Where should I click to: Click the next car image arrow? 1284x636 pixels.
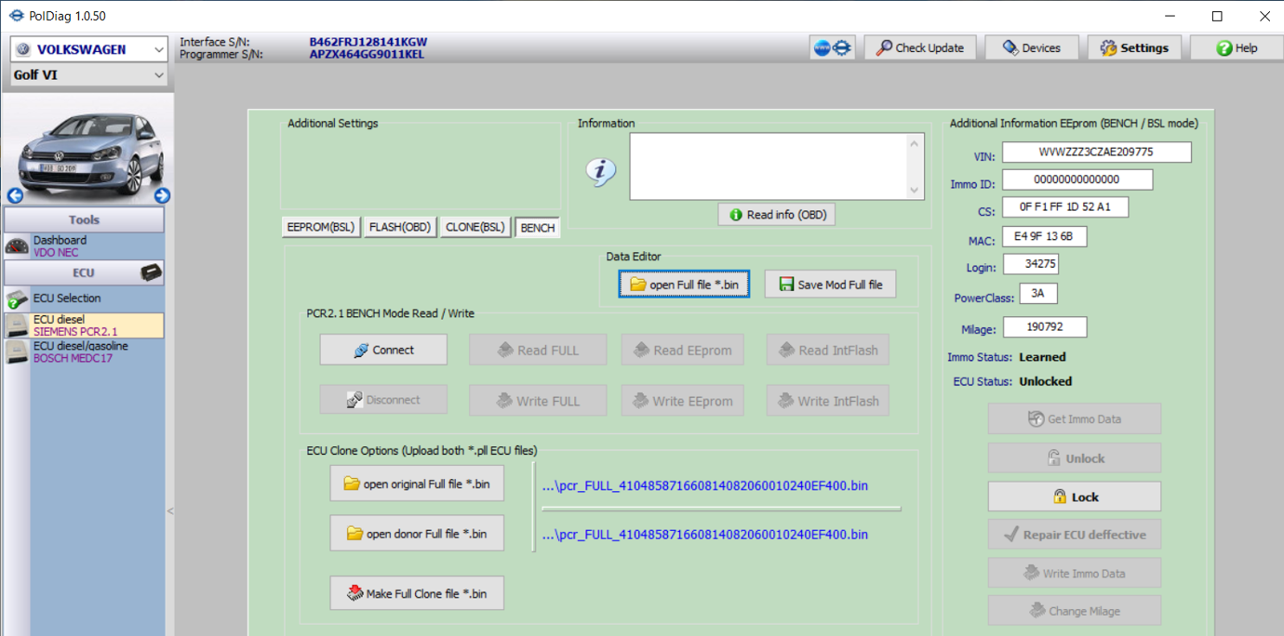162,195
